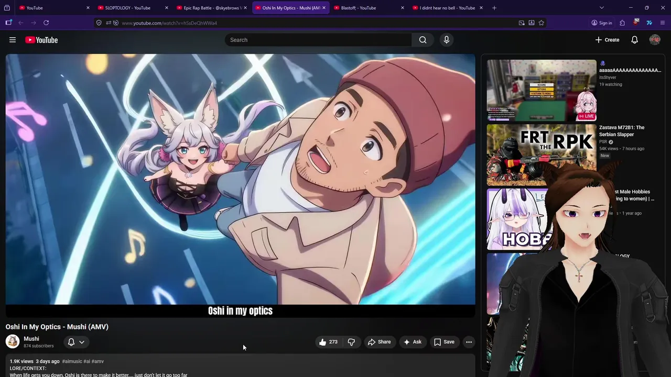The width and height of the screenshot is (671, 377).
Task: Open the Mushi channel name link
Action: 31,339
